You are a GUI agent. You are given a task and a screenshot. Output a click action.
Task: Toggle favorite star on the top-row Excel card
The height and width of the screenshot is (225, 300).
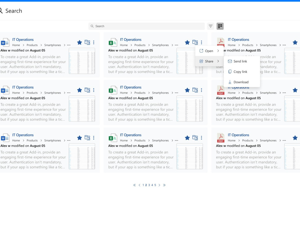pyautogui.click(x=187, y=42)
